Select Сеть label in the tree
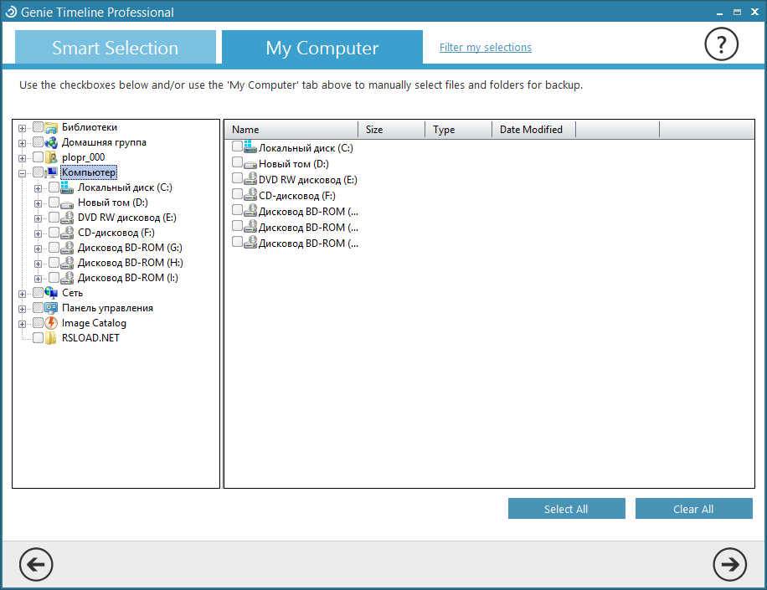Viewport: 767px width, 590px height. [72, 293]
